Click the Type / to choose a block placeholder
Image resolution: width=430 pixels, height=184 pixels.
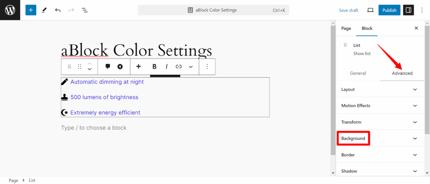point(94,128)
